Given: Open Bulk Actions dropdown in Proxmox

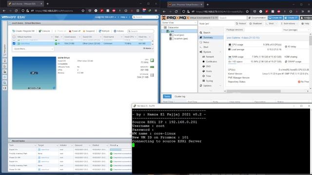Looking at the screenshot, I should [289, 24].
